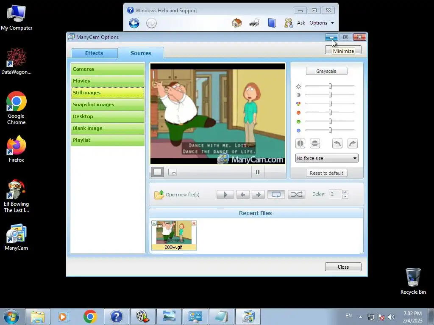The image size is (434, 325).
Task: Go to previous image file
Action: pyautogui.click(x=243, y=195)
